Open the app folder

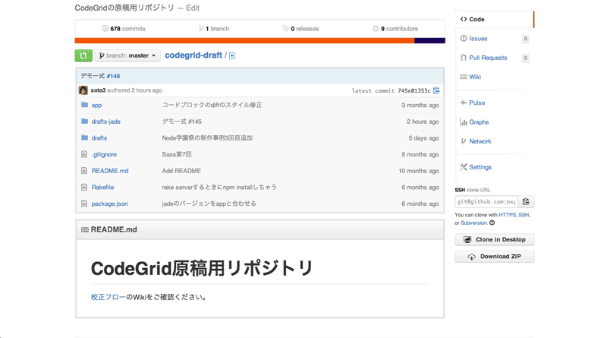(96, 105)
